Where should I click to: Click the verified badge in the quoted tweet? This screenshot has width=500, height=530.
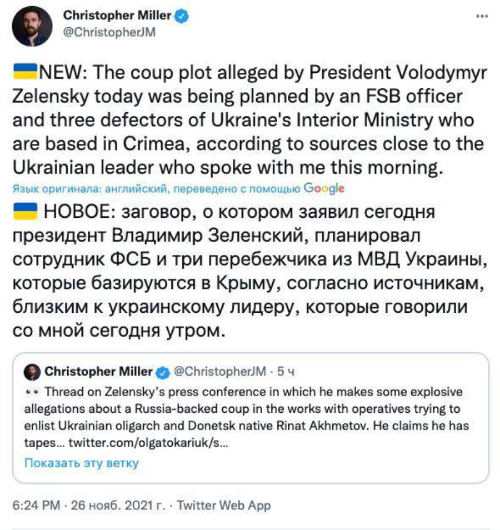[x=163, y=372]
